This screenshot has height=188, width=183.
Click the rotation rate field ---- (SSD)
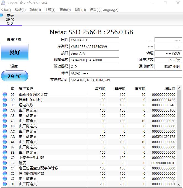tap(168, 53)
